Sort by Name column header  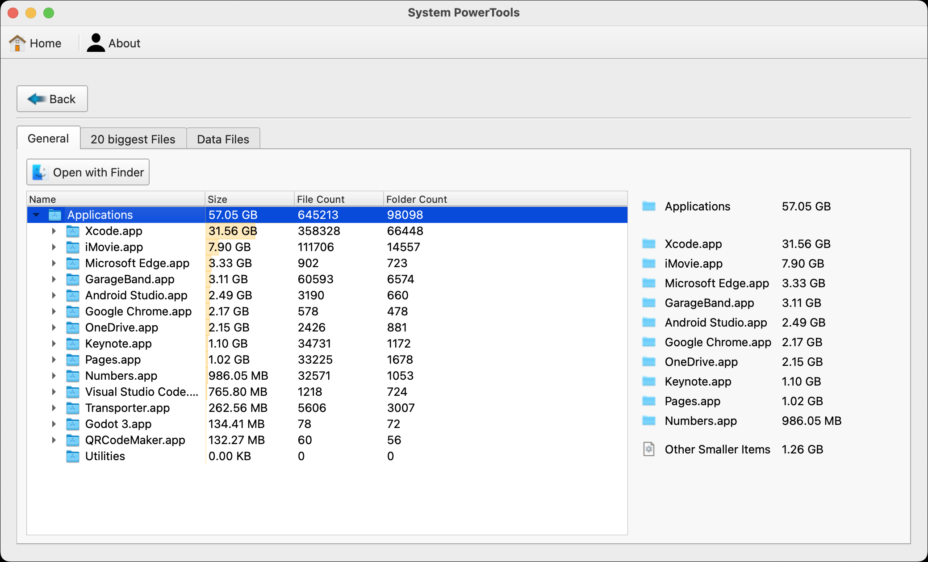coord(116,199)
